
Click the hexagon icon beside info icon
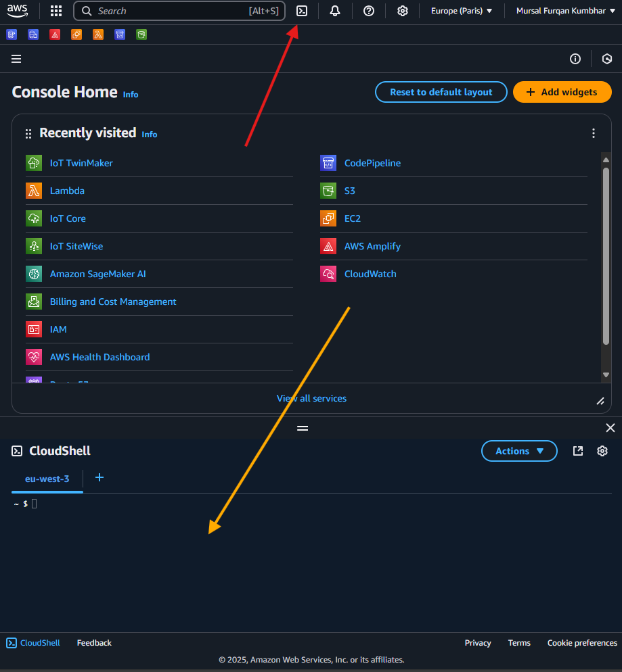tap(607, 59)
